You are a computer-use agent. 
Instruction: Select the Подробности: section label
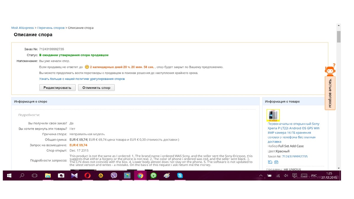[x=29, y=115]
